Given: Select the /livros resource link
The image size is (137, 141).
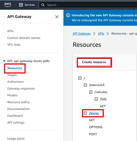Looking at the screenshot, I should (94, 113).
